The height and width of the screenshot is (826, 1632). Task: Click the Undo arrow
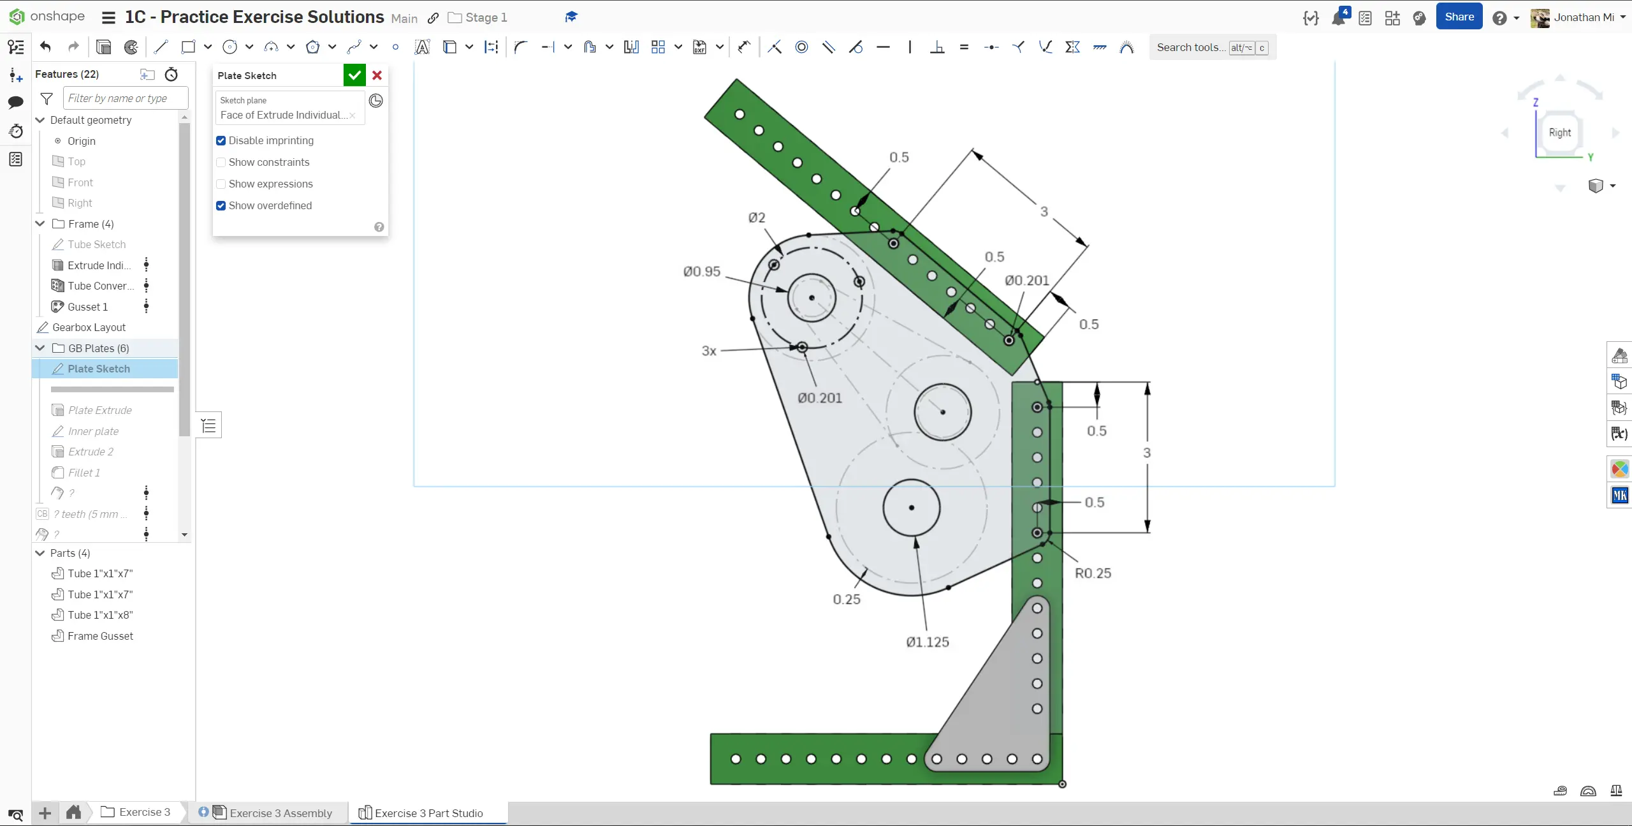[45, 47]
